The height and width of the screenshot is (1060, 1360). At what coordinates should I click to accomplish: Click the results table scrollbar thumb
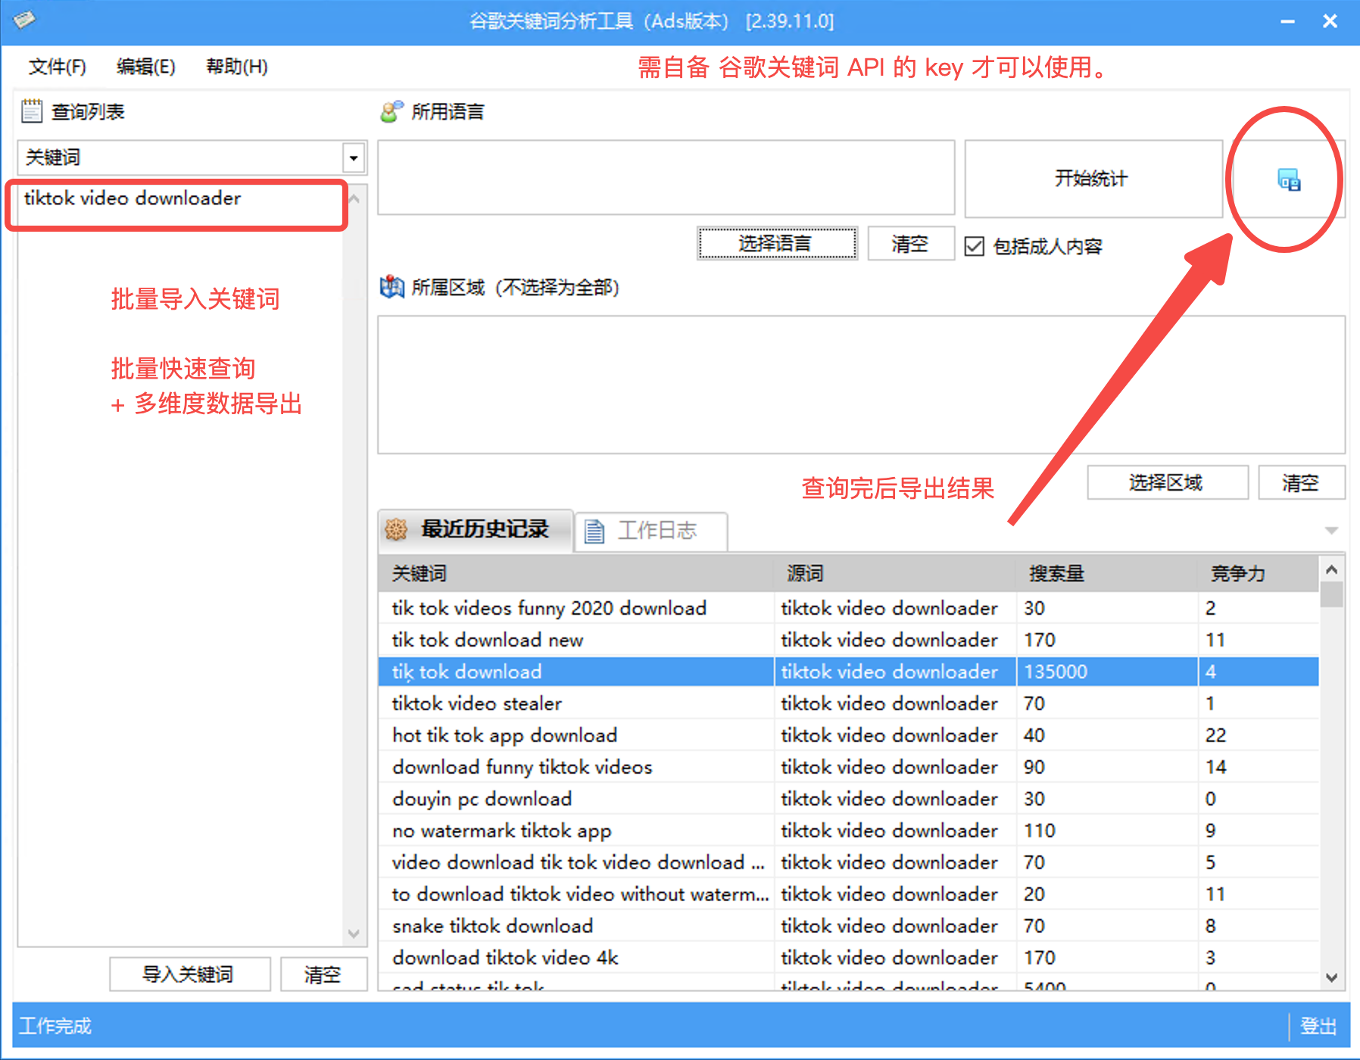tap(1331, 594)
